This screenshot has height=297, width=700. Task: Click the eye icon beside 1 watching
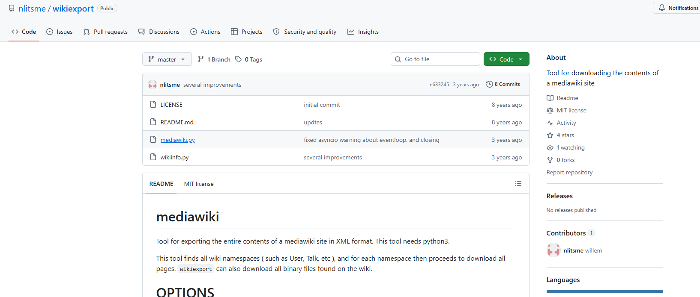(x=550, y=147)
